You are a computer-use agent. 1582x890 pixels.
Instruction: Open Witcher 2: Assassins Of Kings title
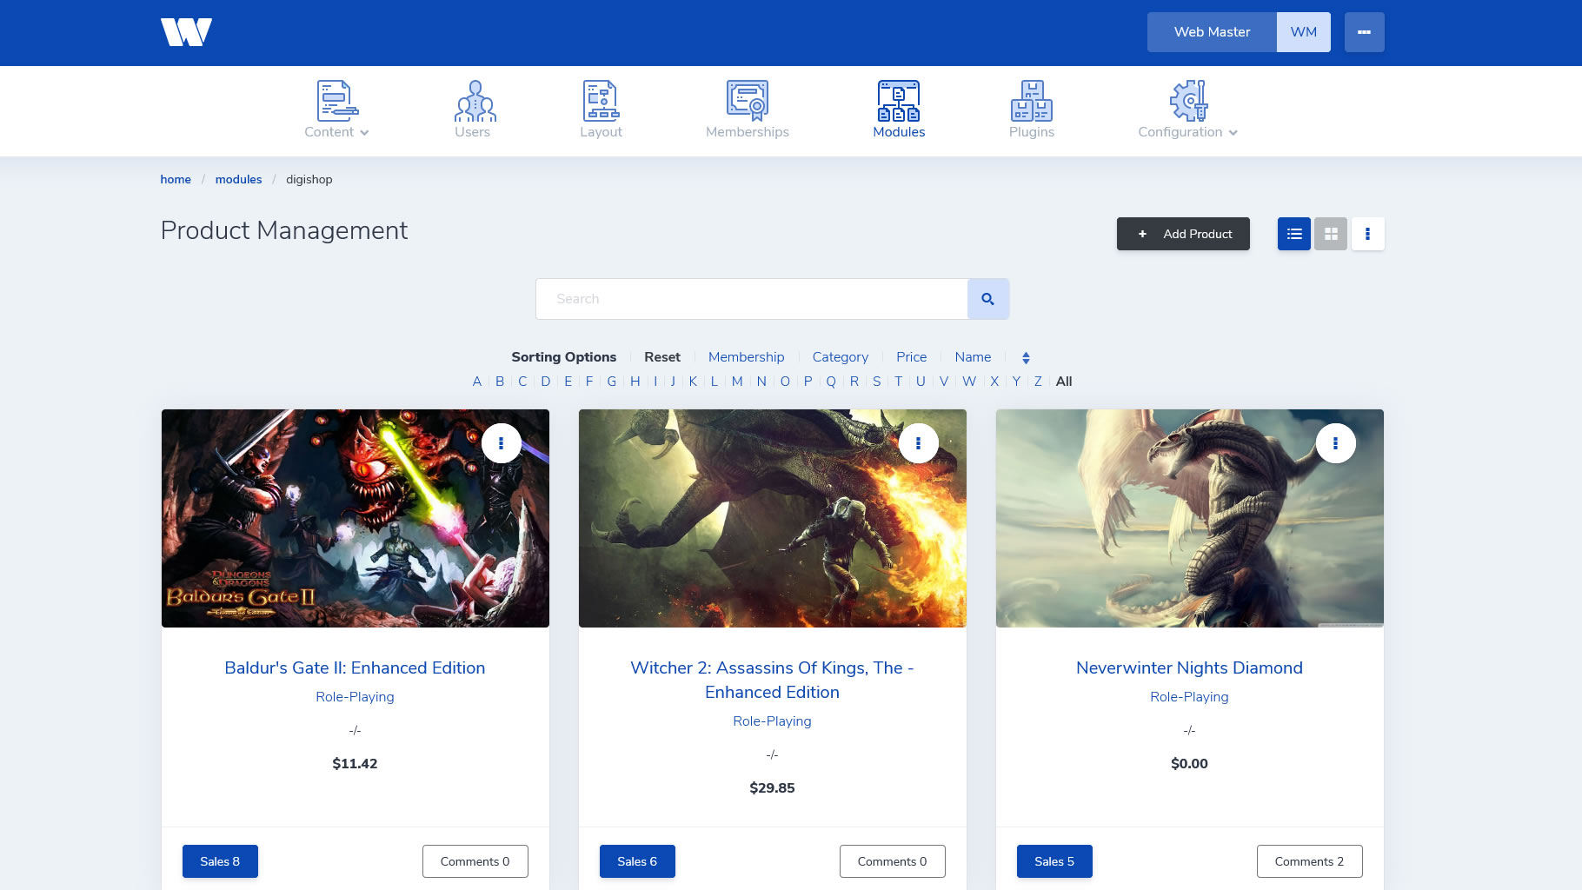[x=772, y=681]
